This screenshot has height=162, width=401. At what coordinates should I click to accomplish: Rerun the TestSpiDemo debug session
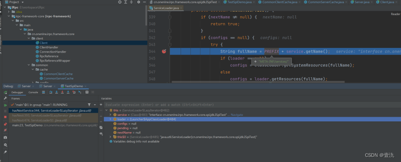(6, 92)
